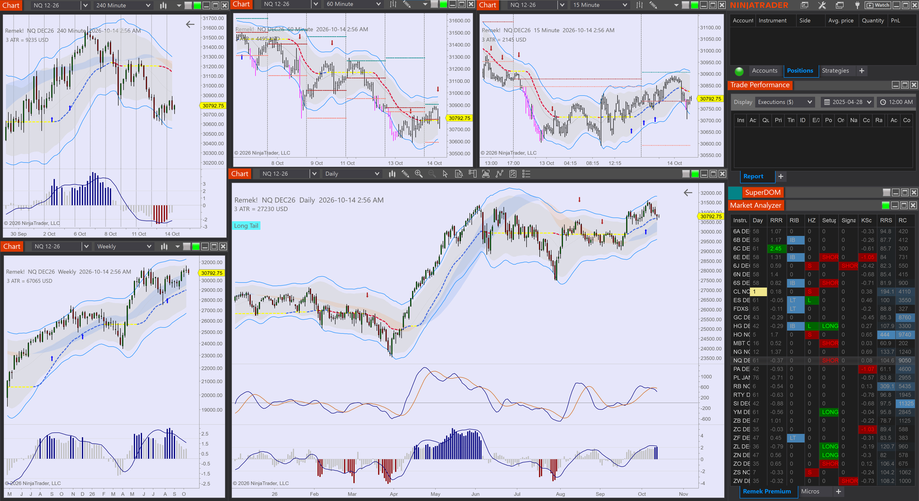Image resolution: width=919 pixels, height=501 pixels.
Task: Activate zoom in on the Daily chart
Action: [418, 174]
